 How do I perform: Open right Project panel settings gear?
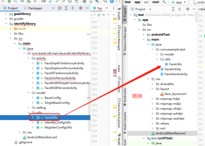click(x=188, y=9)
